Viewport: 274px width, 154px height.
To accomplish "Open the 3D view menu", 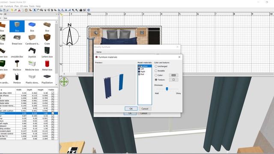I will click(24, 6).
